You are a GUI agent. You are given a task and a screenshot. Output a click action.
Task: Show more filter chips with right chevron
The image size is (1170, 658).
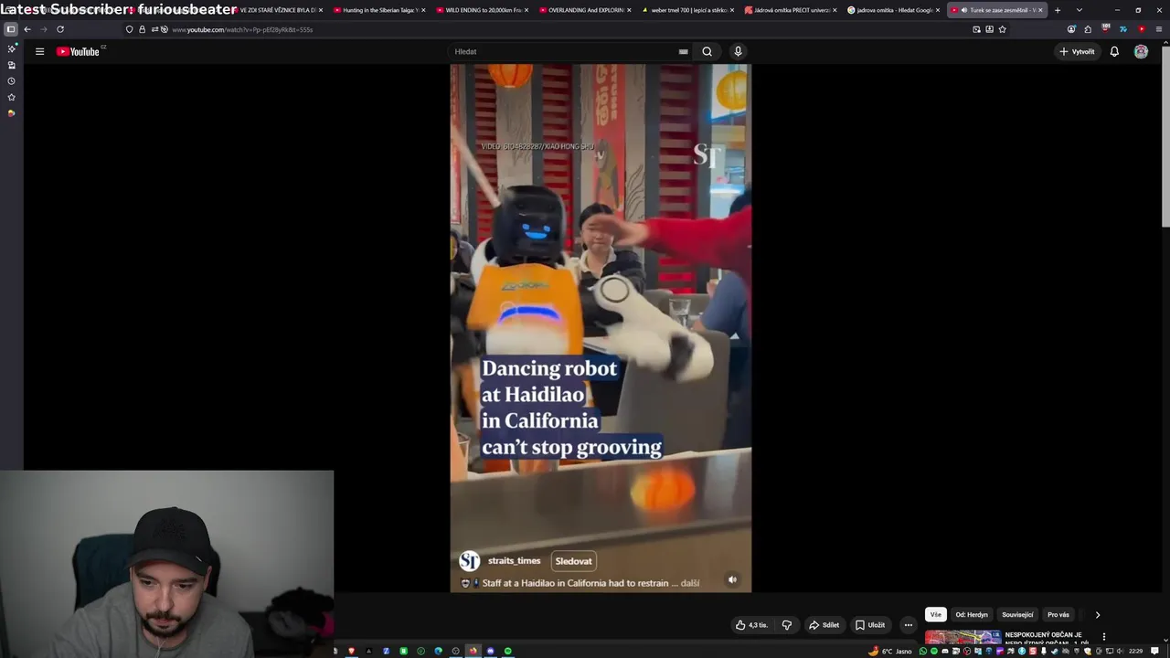click(x=1098, y=615)
